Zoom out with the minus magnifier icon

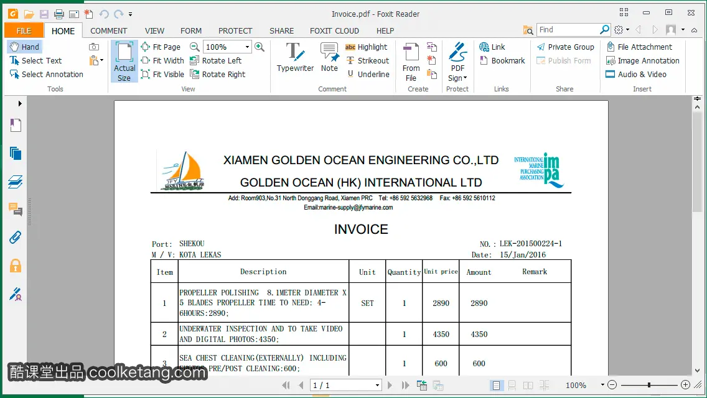click(194, 47)
